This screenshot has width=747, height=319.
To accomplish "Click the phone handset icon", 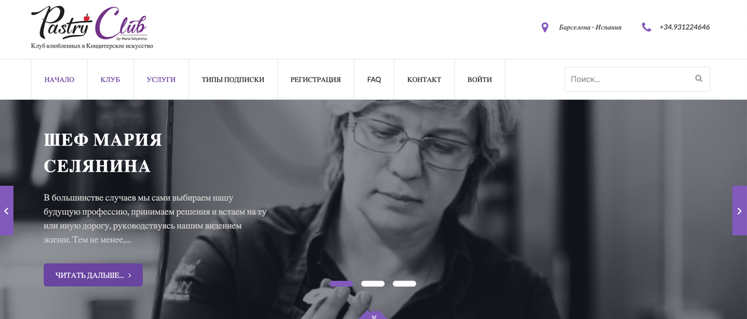I will [646, 27].
